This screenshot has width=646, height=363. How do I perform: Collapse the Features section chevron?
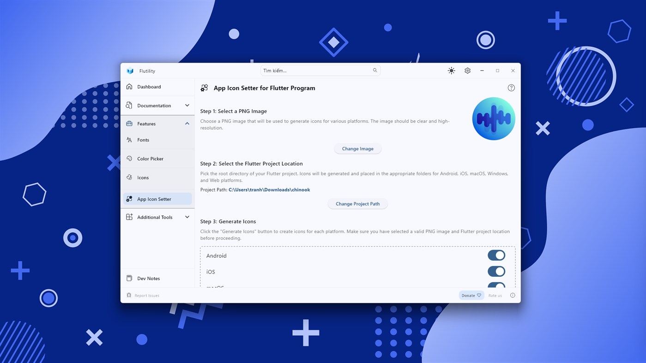(x=187, y=124)
